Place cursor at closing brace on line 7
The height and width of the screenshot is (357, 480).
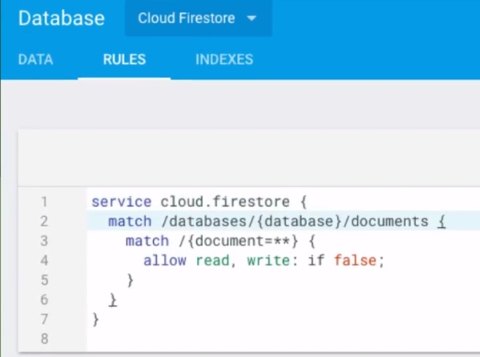(95, 319)
